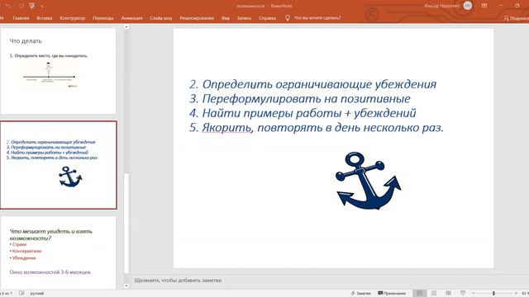
Task: Click the underlined word 'Якорить' on the slide
Action: coord(226,128)
